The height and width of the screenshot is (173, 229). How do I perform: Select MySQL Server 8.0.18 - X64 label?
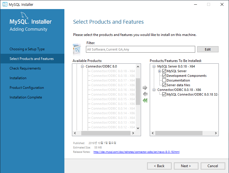tap(176, 66)
